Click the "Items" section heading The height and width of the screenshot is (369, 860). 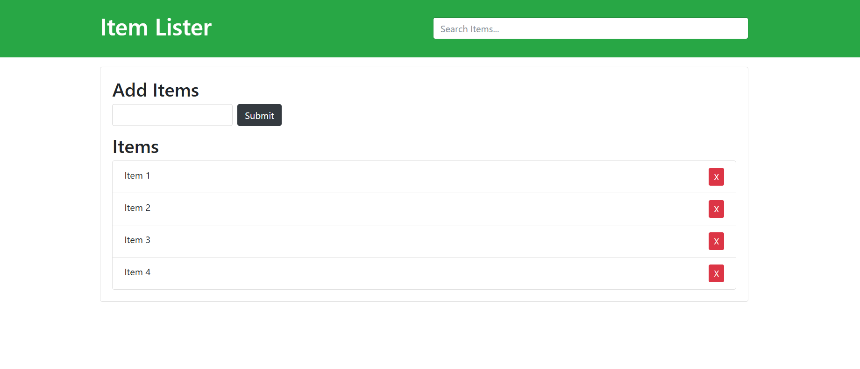[135, 146]
